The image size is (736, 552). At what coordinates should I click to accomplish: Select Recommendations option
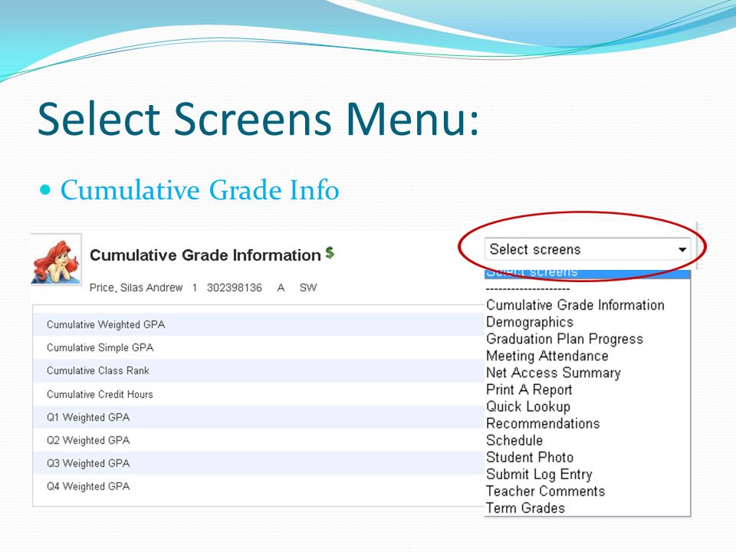pos(543,423)
